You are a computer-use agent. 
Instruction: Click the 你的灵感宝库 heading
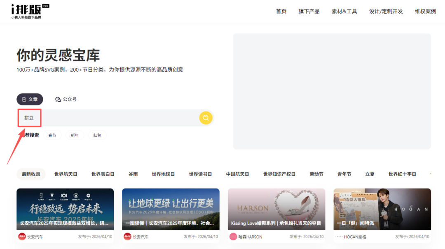coord(58,55)
